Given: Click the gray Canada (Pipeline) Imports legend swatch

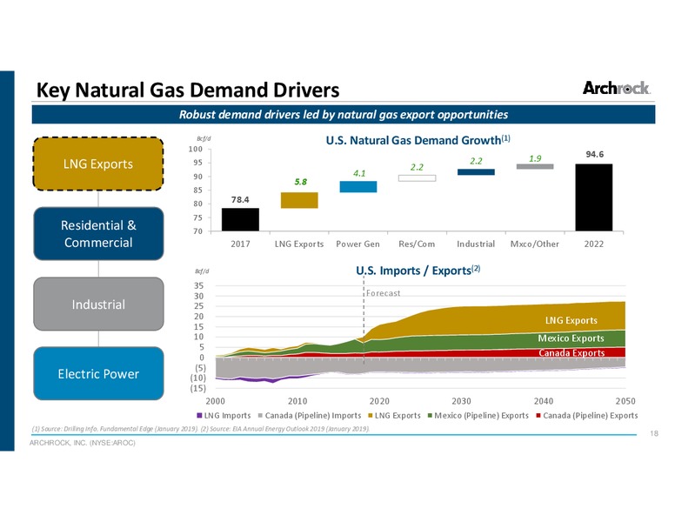Looking at the screenshot, I should coord(260,415).
